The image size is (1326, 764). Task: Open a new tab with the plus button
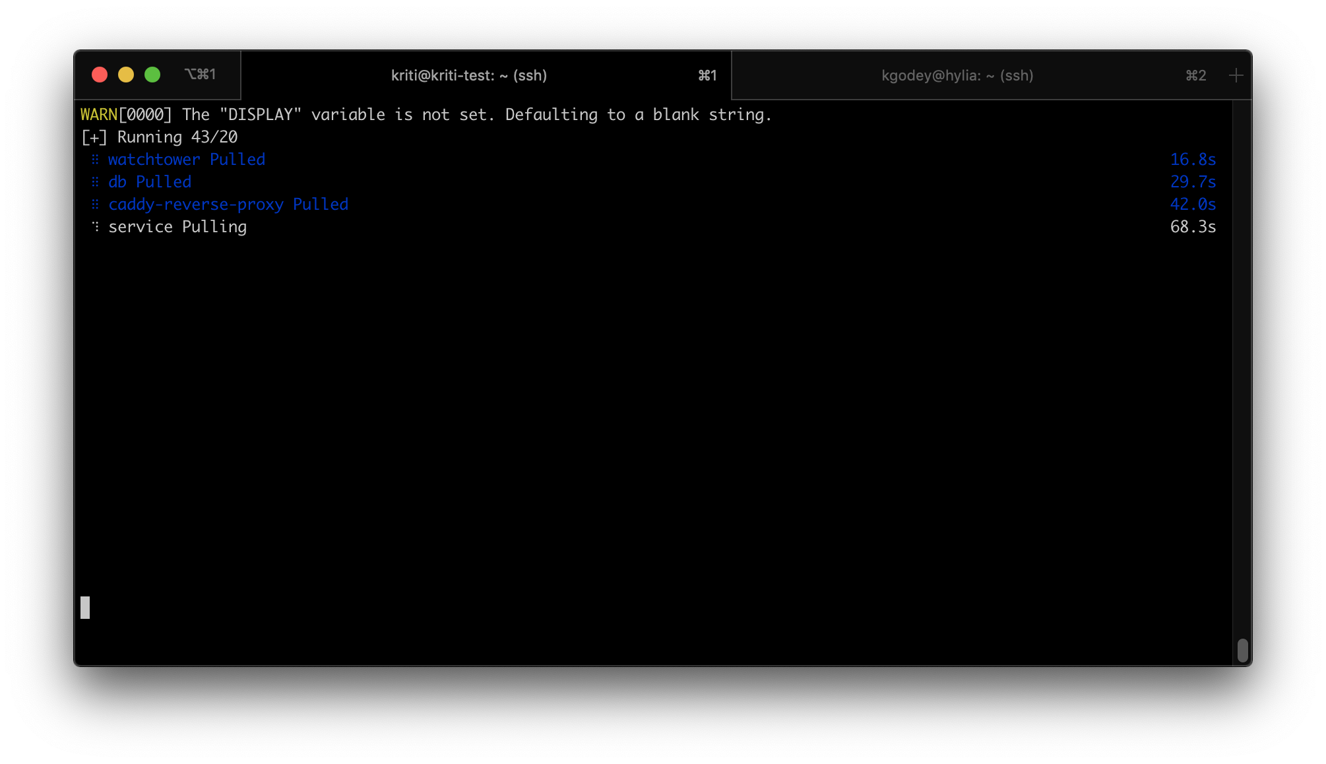[x=1236, y=75]
